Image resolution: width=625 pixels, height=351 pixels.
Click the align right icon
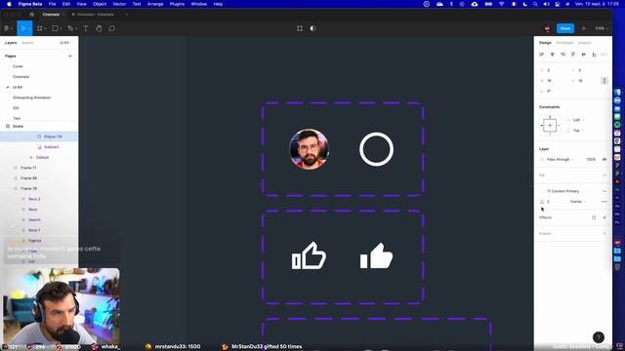pos(562,55)
